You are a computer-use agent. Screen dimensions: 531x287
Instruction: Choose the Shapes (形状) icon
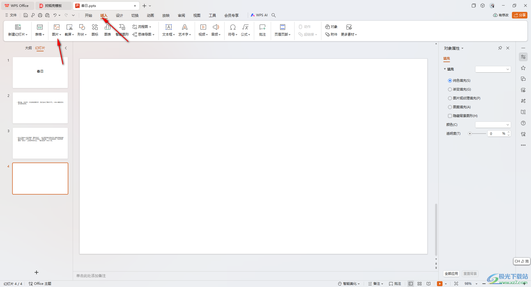[x=82, y=27]
